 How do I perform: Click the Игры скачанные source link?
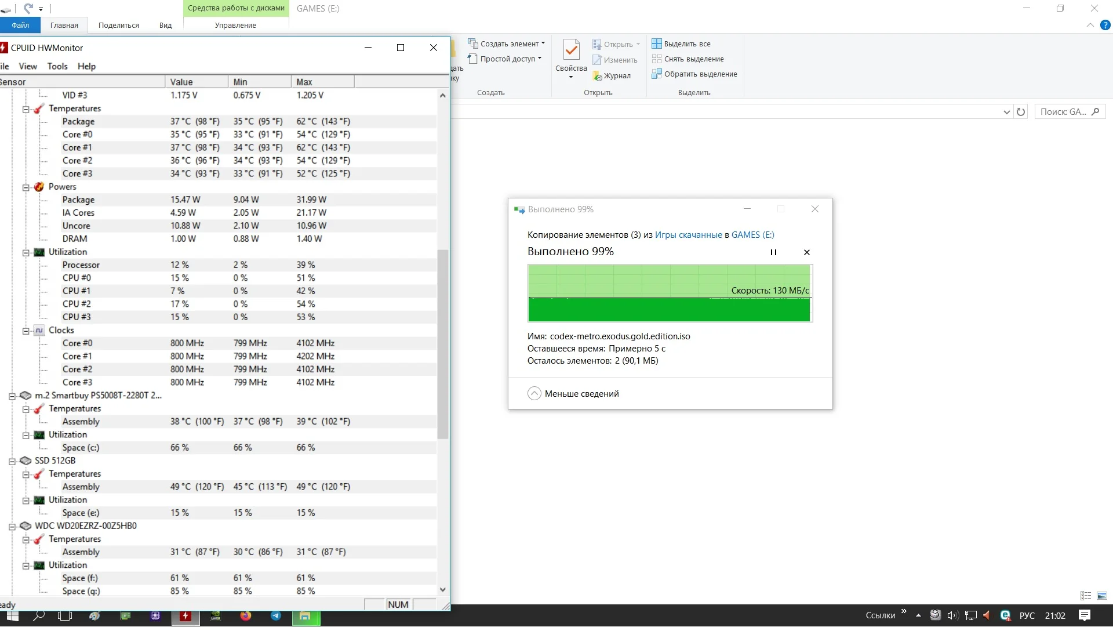click(x=688, y=235)
